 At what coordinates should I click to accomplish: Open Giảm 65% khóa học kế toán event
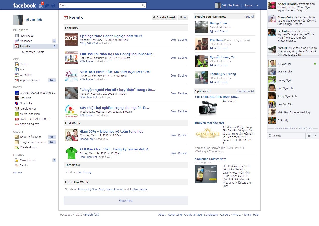point(112,131)
